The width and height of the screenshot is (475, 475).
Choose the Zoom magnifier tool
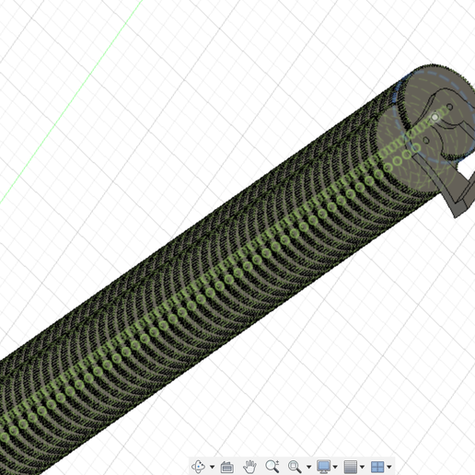(272, 467)
